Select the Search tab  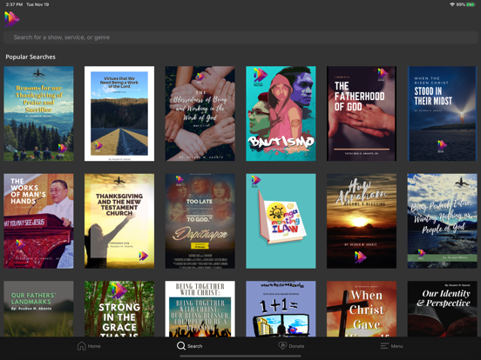click(x=190, y=346)
